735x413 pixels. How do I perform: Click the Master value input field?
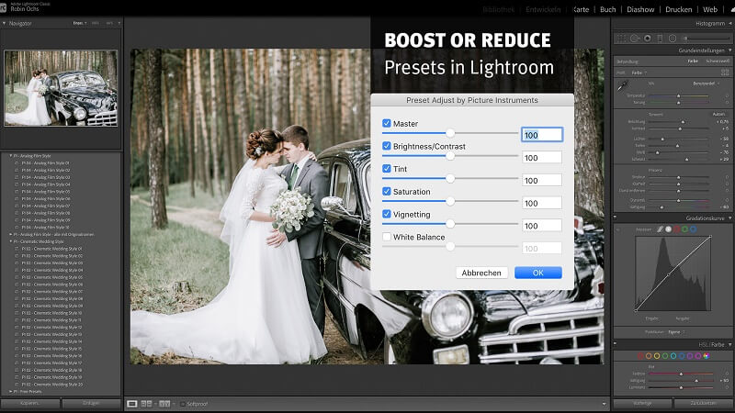click(x=542, y=135)
